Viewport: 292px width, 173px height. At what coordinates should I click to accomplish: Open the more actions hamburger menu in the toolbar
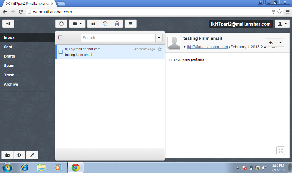coord(131,24)
